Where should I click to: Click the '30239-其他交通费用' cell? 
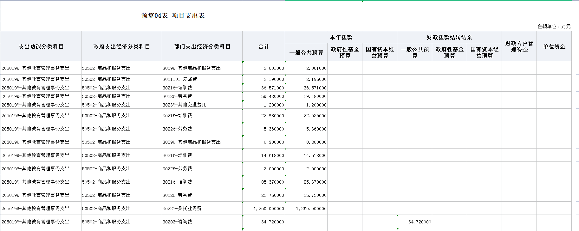(185, 105)
